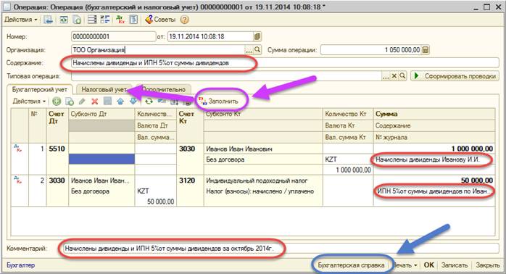Open the table's Действия dropdown menu

(29, 101)
